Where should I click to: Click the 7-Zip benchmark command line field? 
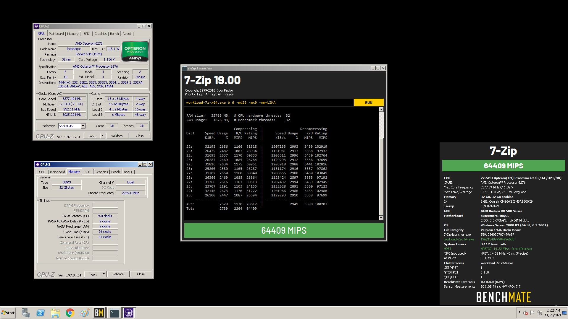pos(268,102)
